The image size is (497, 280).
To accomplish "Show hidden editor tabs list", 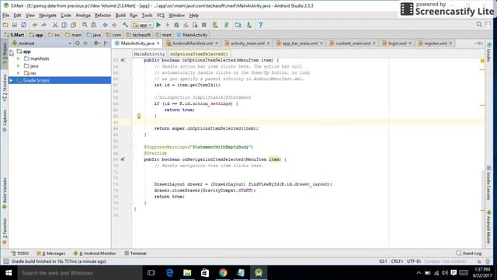I will [x=479, y=44].
